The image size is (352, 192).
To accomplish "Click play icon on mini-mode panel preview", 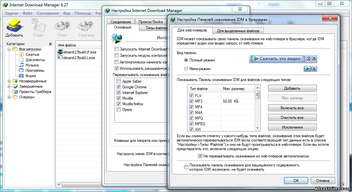I will click(x=308, y=68).
